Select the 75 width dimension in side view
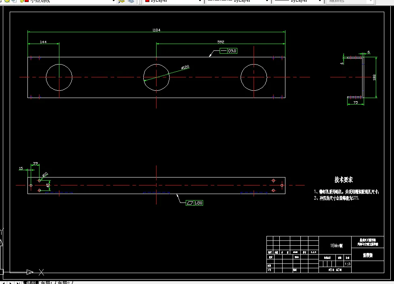The image size is (394, 284). pyautogui.click(x=356, y=102)
